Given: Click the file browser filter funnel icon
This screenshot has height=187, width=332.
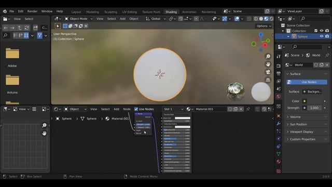Looking at the screenshot, I should click(39, 35).
